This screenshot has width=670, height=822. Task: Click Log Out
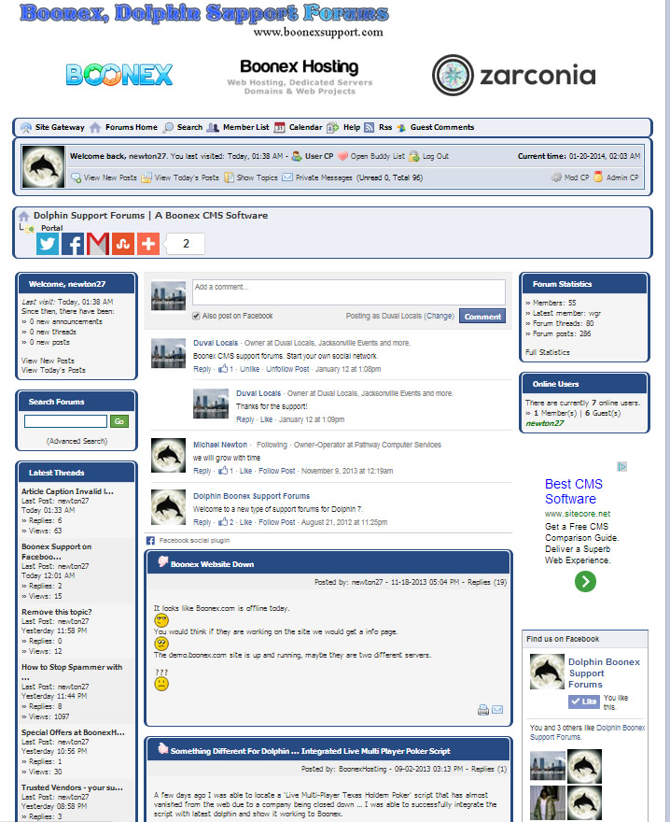436,156
